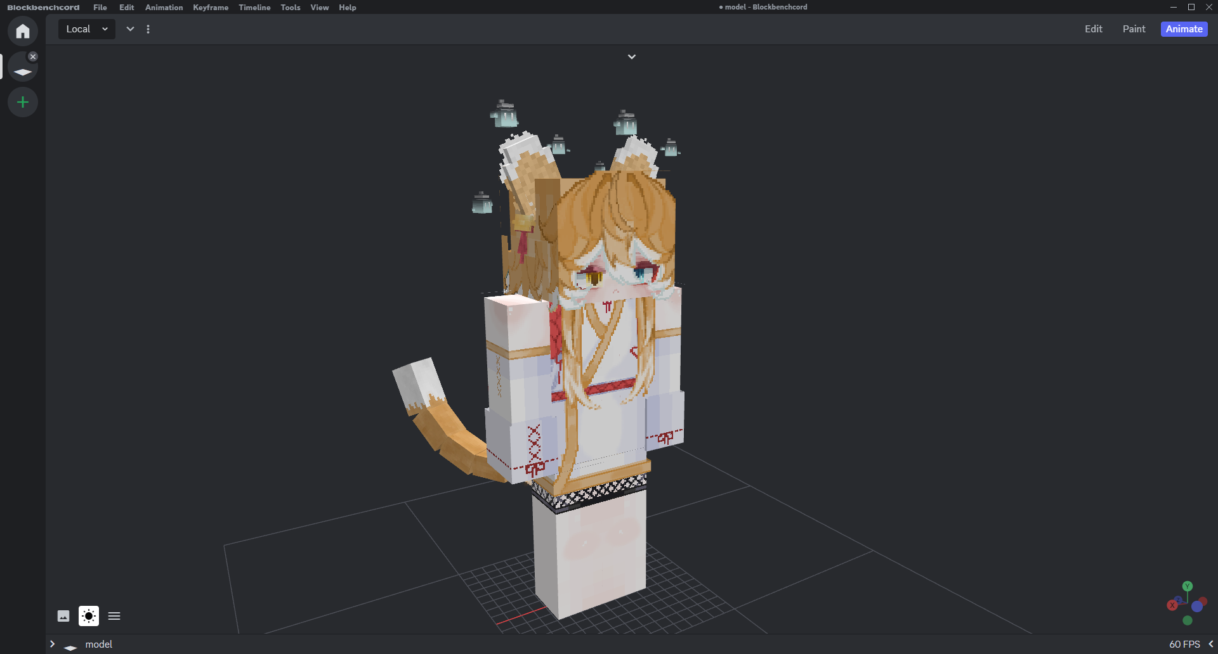Click the red X axis gizmo handle
The image size is (1218, 654).
coord(1172,605)
